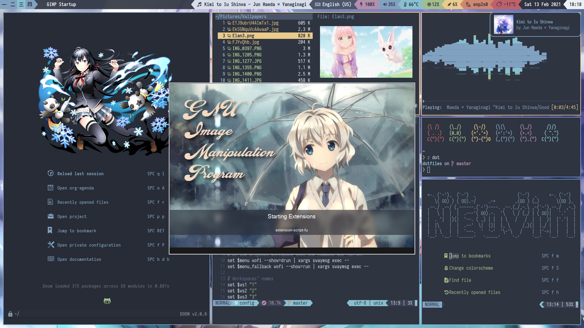Click the Reload last session icon
Viewport: 584px width, 328px height.
pyautogui.click(x=50, y=173)
